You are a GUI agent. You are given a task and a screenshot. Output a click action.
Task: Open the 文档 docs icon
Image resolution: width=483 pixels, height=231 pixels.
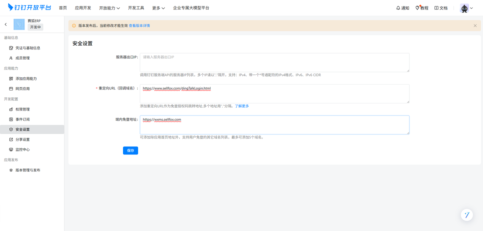[437, 8]
